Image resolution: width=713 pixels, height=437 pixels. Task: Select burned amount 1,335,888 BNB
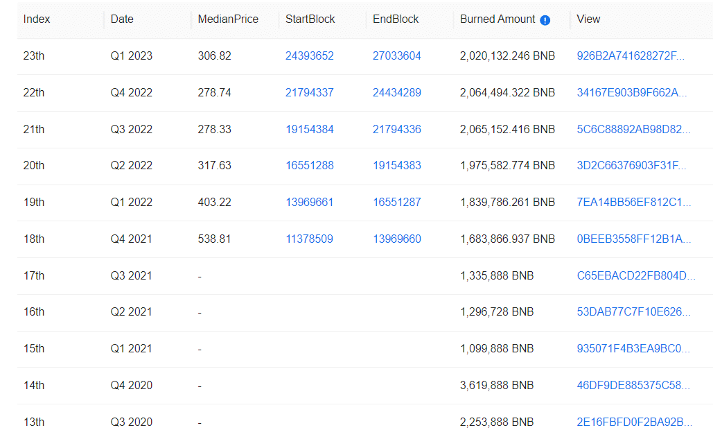coord(497,276)
